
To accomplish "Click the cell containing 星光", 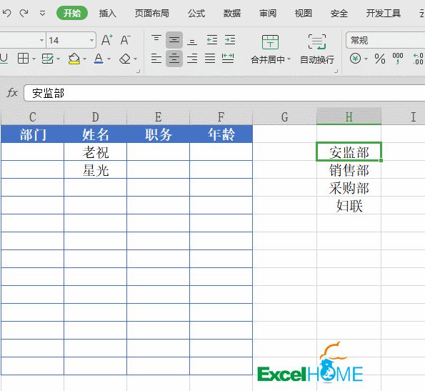I will 96,170.
